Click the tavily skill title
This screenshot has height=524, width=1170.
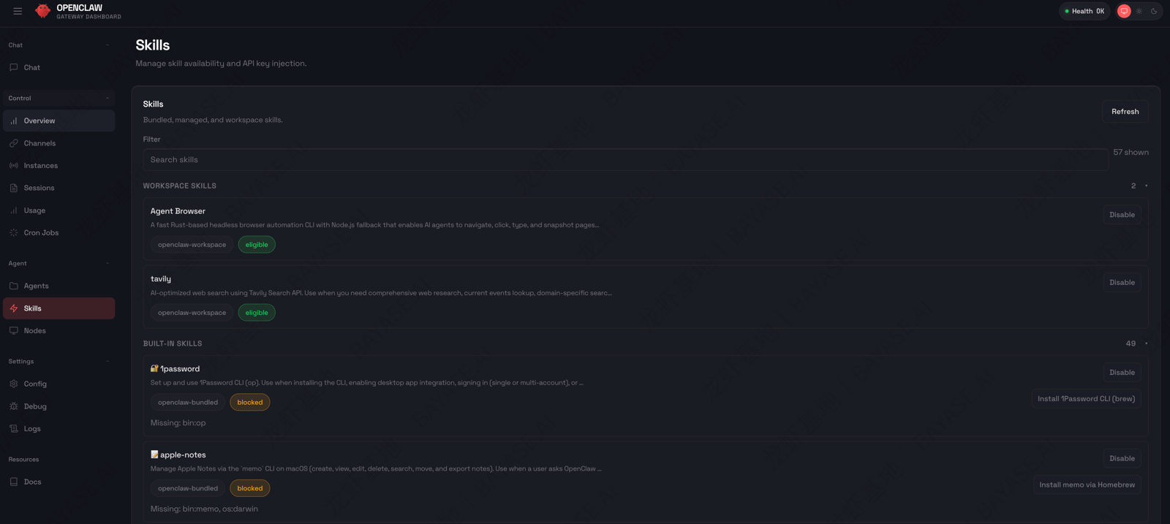(161, 279)
